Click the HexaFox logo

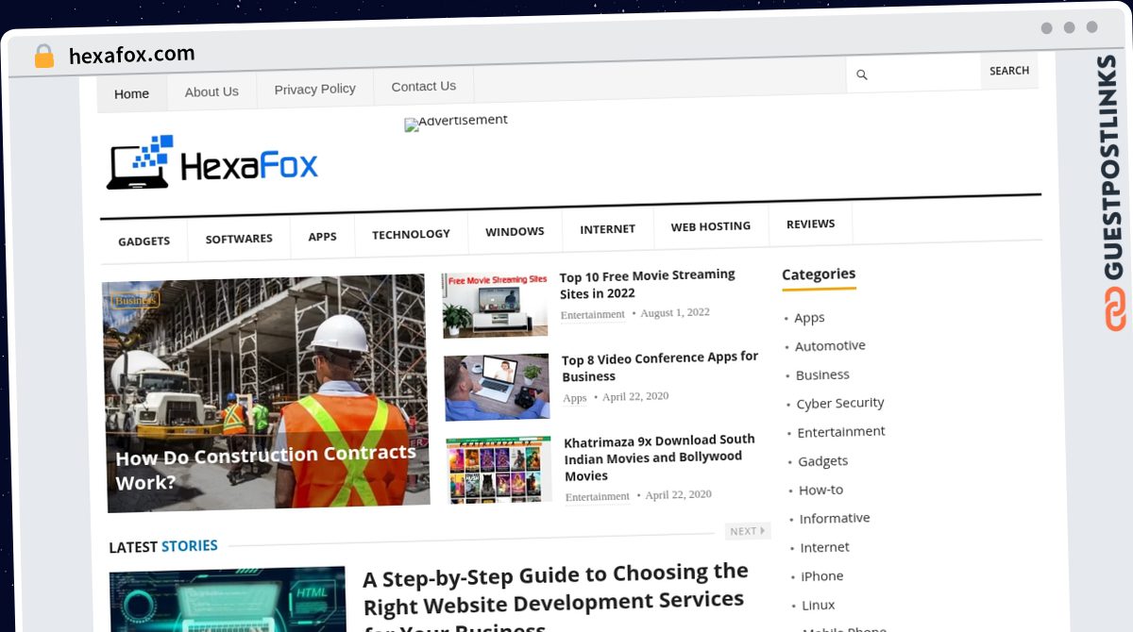click(x=212, y=164)
